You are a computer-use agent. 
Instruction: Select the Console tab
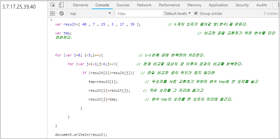click(x=102, y=5)
